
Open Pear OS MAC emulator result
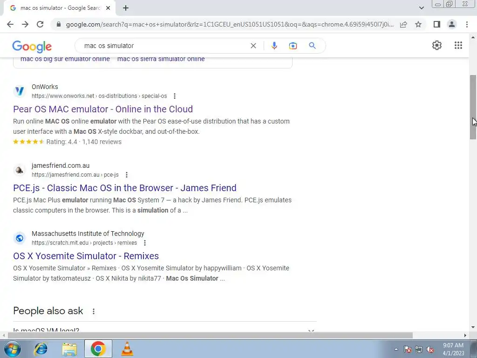pos(103,109)
